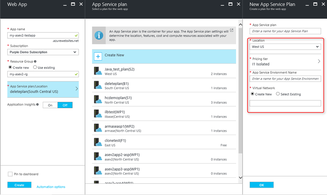327x195 pixels.
Task: Select the Select Existing virtual network radio
Action: click(x=278, y=94)
